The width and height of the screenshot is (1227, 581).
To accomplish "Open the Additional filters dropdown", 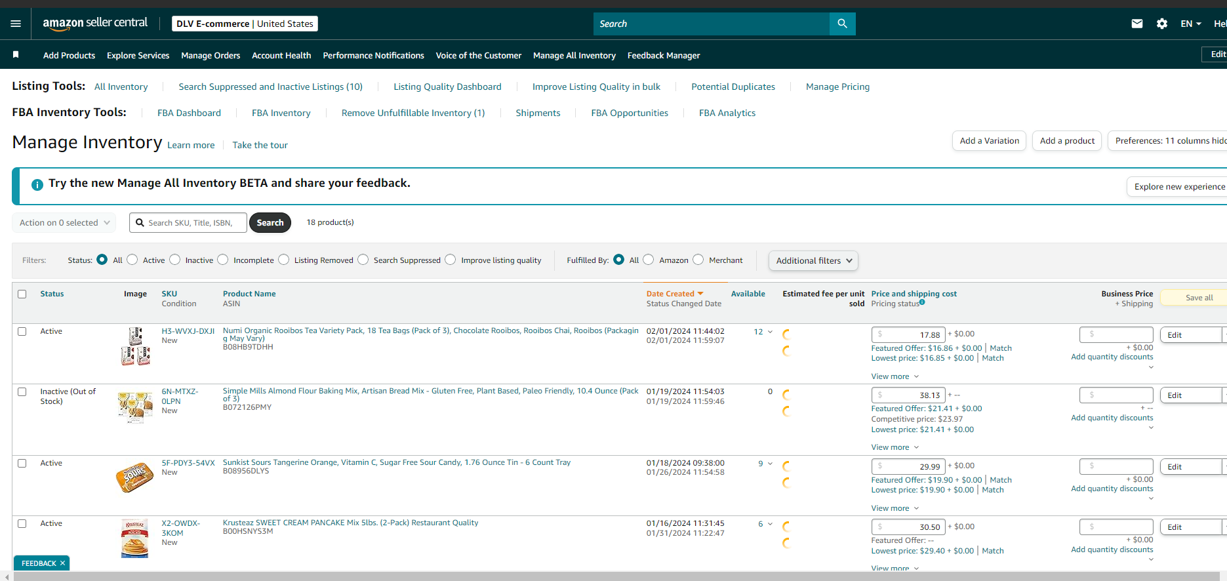I will pos(813,260).
